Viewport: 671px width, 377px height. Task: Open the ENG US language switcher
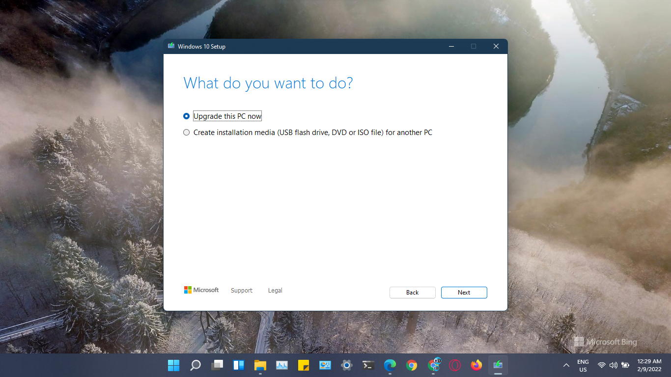click(583, 365)
